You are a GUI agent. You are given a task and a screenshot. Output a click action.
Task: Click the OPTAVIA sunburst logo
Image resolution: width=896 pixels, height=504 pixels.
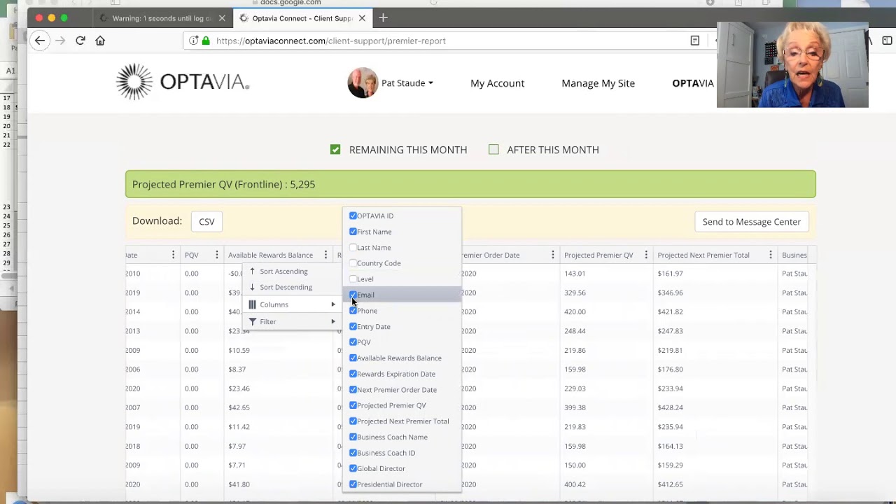point(134,82)
